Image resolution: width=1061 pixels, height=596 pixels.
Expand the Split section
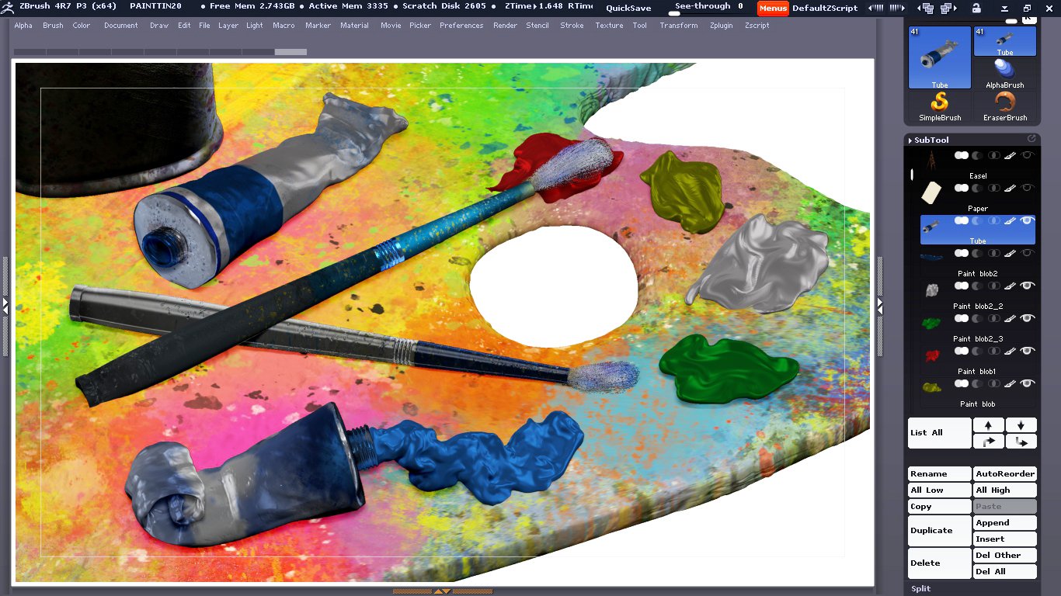pos(921,588)
